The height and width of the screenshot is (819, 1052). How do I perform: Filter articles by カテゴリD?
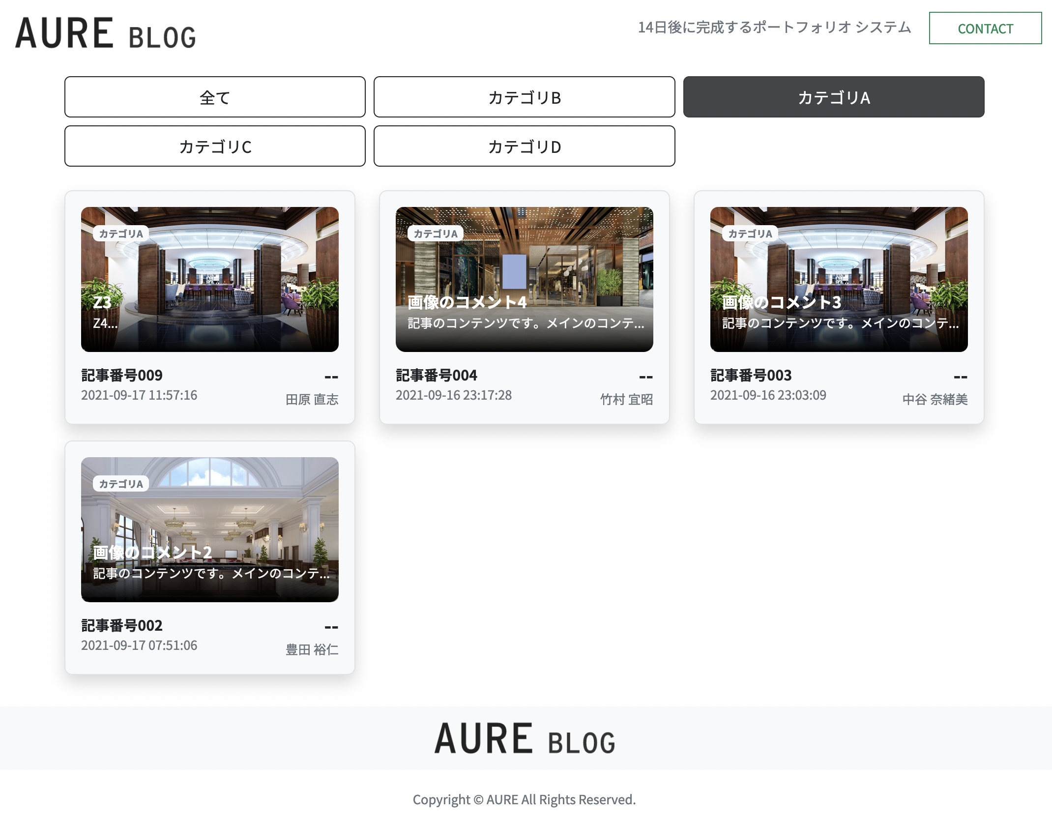(524, 146)
